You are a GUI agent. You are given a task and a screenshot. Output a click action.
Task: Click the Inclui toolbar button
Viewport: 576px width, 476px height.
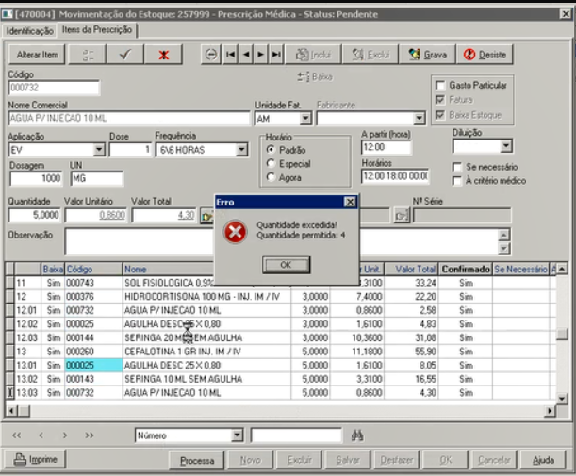point(313,55)
